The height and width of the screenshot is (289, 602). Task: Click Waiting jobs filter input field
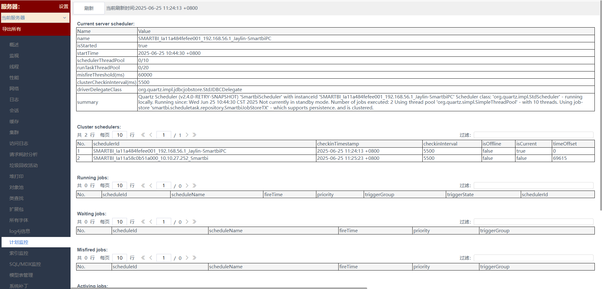click(x=533, y=222)
